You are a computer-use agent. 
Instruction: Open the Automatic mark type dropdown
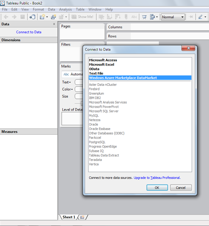pos(73,74)
